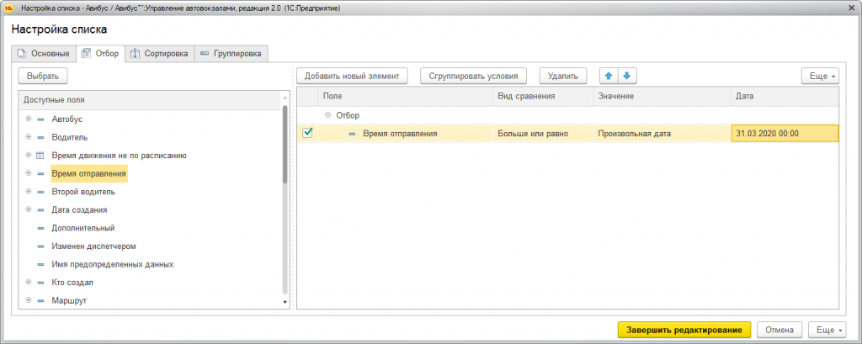Edit the date field 31.03.2020 00:00
This screenshot has height=344, width=862.
tap(785, 134)
